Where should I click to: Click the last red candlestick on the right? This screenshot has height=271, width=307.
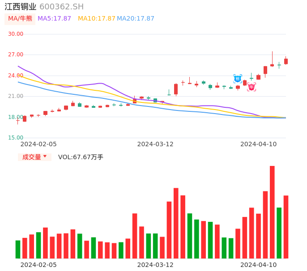coord(286,61)
